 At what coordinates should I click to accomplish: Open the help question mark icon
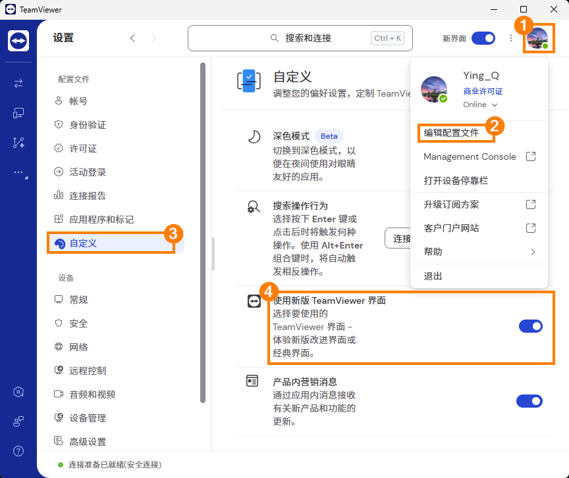[x=18, y=451]
